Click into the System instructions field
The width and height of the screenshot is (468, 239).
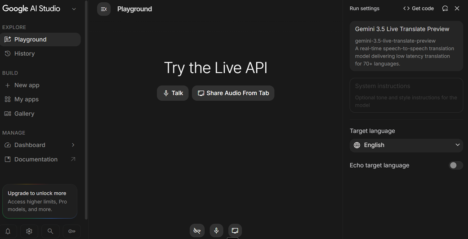(x=406, y=95)
